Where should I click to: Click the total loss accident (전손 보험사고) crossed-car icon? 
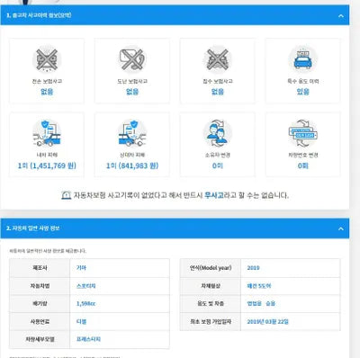[x=47, y=59]
